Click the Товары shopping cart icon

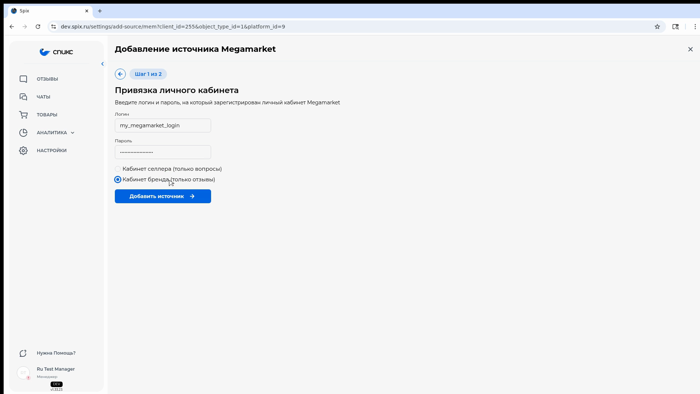click(23, 115)
